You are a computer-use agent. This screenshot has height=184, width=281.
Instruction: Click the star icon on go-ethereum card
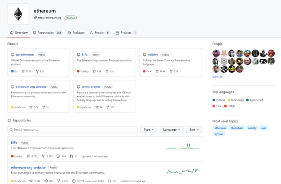coord(23,71)
